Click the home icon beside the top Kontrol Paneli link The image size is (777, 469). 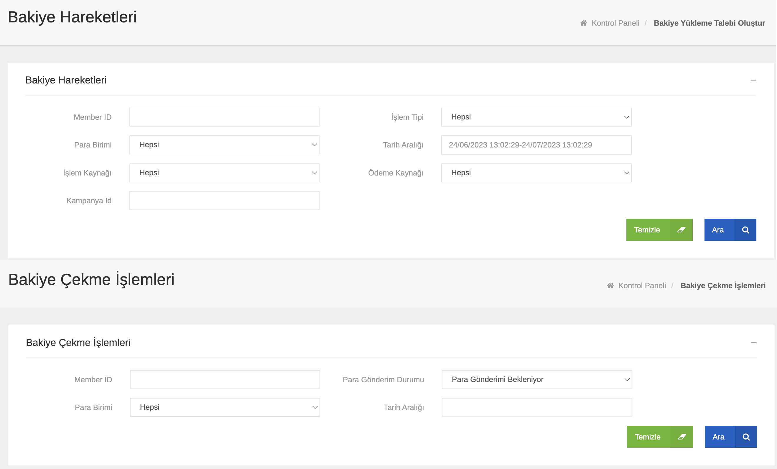584,23
